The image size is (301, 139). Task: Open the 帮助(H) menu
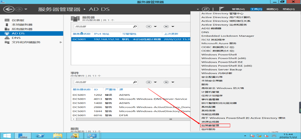point(288,9)
